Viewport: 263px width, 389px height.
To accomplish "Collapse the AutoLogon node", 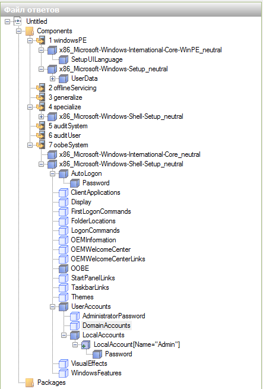I will tap(53, 173).
